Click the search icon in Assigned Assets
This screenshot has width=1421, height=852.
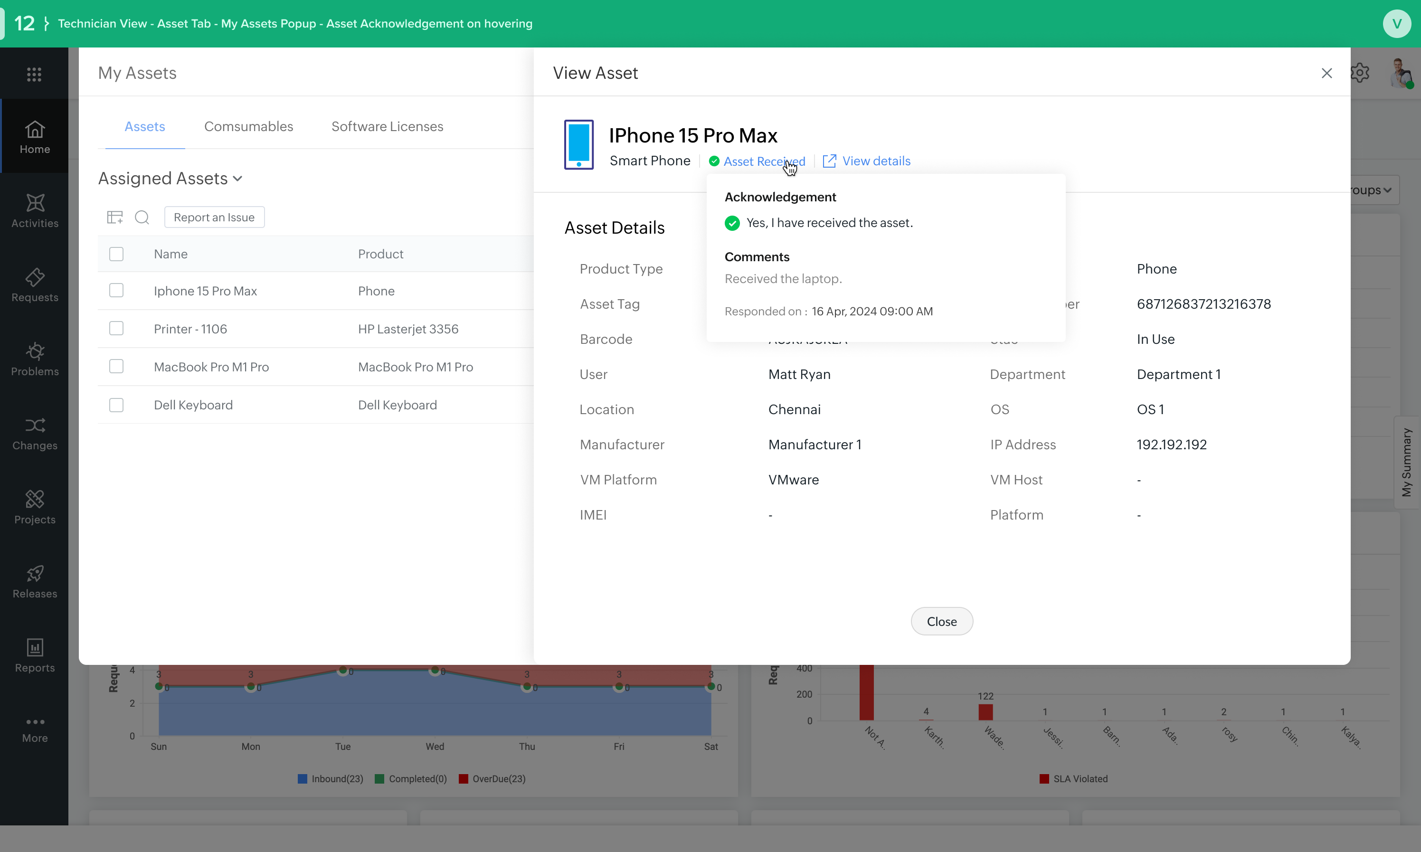pyautogui.click(x=142, y=217)
